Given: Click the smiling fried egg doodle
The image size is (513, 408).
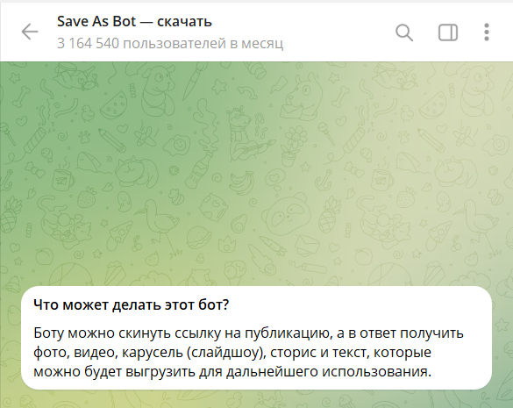Looking at the screenshot, I should pyautogui.click(x=176, y=145).
